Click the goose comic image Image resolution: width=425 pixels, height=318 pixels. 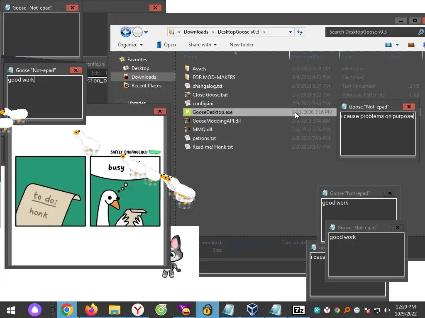click(x=88, y=191)
